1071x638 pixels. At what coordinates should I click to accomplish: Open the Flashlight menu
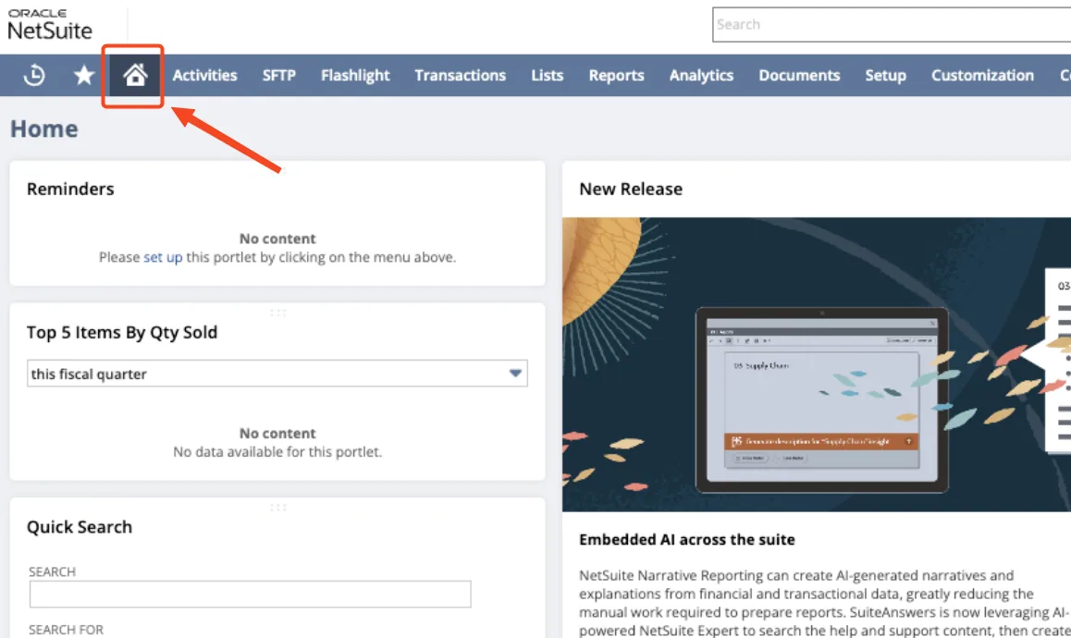click(x=355, y=75)
